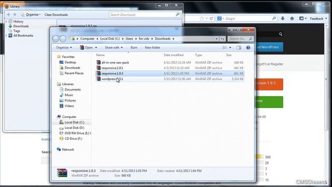Viewport: 332px width, 187px height.
Task: Focus Explorer search Downloads field
Action: click(240, 39)
